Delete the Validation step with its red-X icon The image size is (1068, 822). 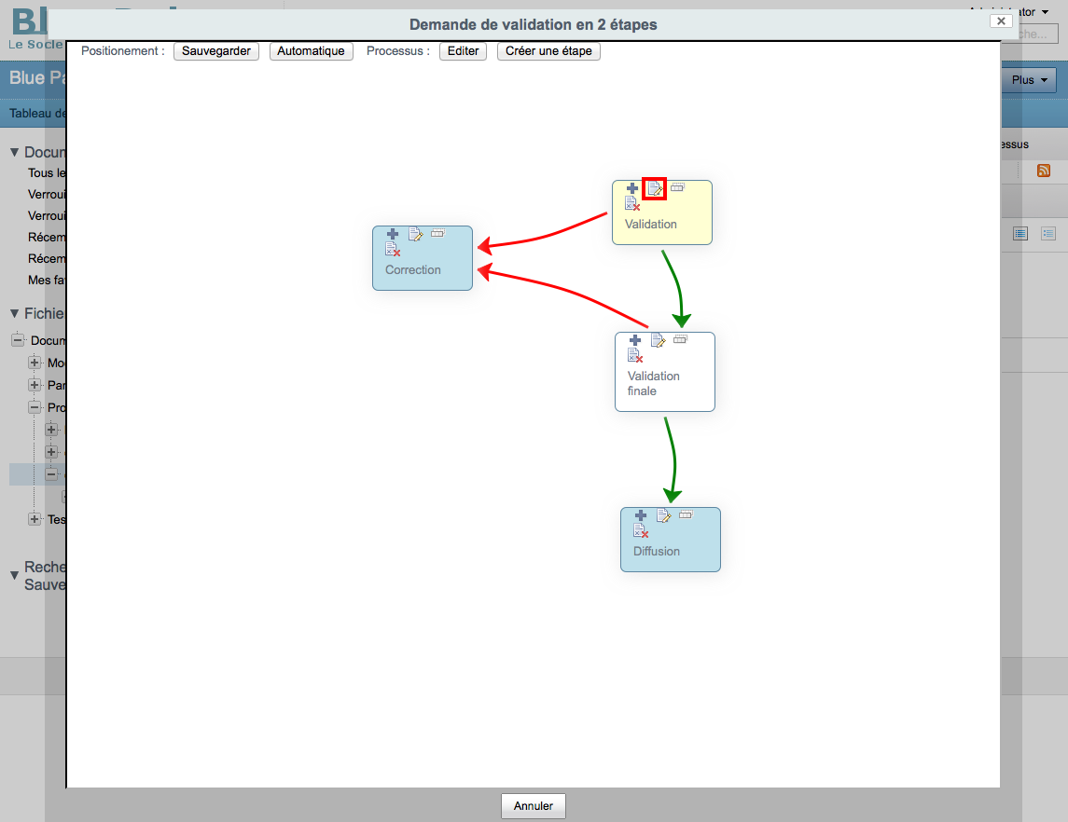pyautogui.click(x=632, y=203)
